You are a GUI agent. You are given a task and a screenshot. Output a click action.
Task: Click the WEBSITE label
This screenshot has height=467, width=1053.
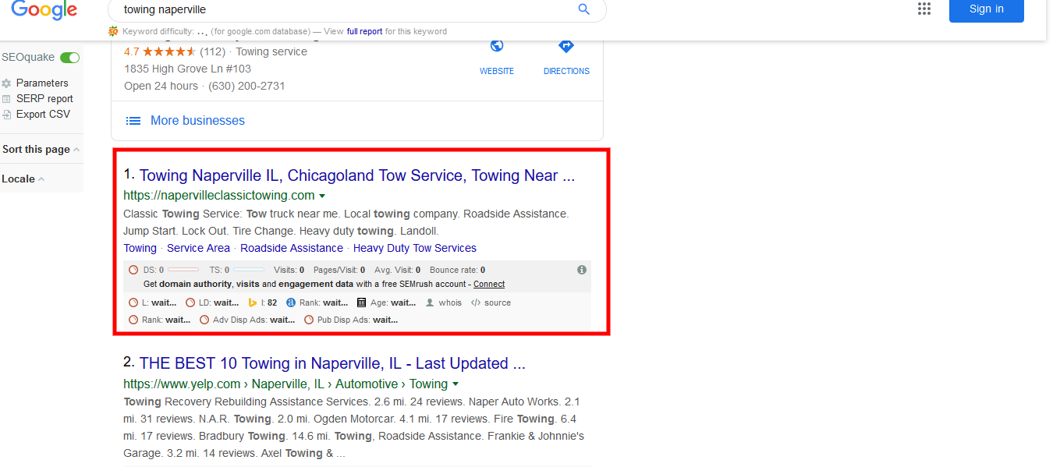coord(497,71)
